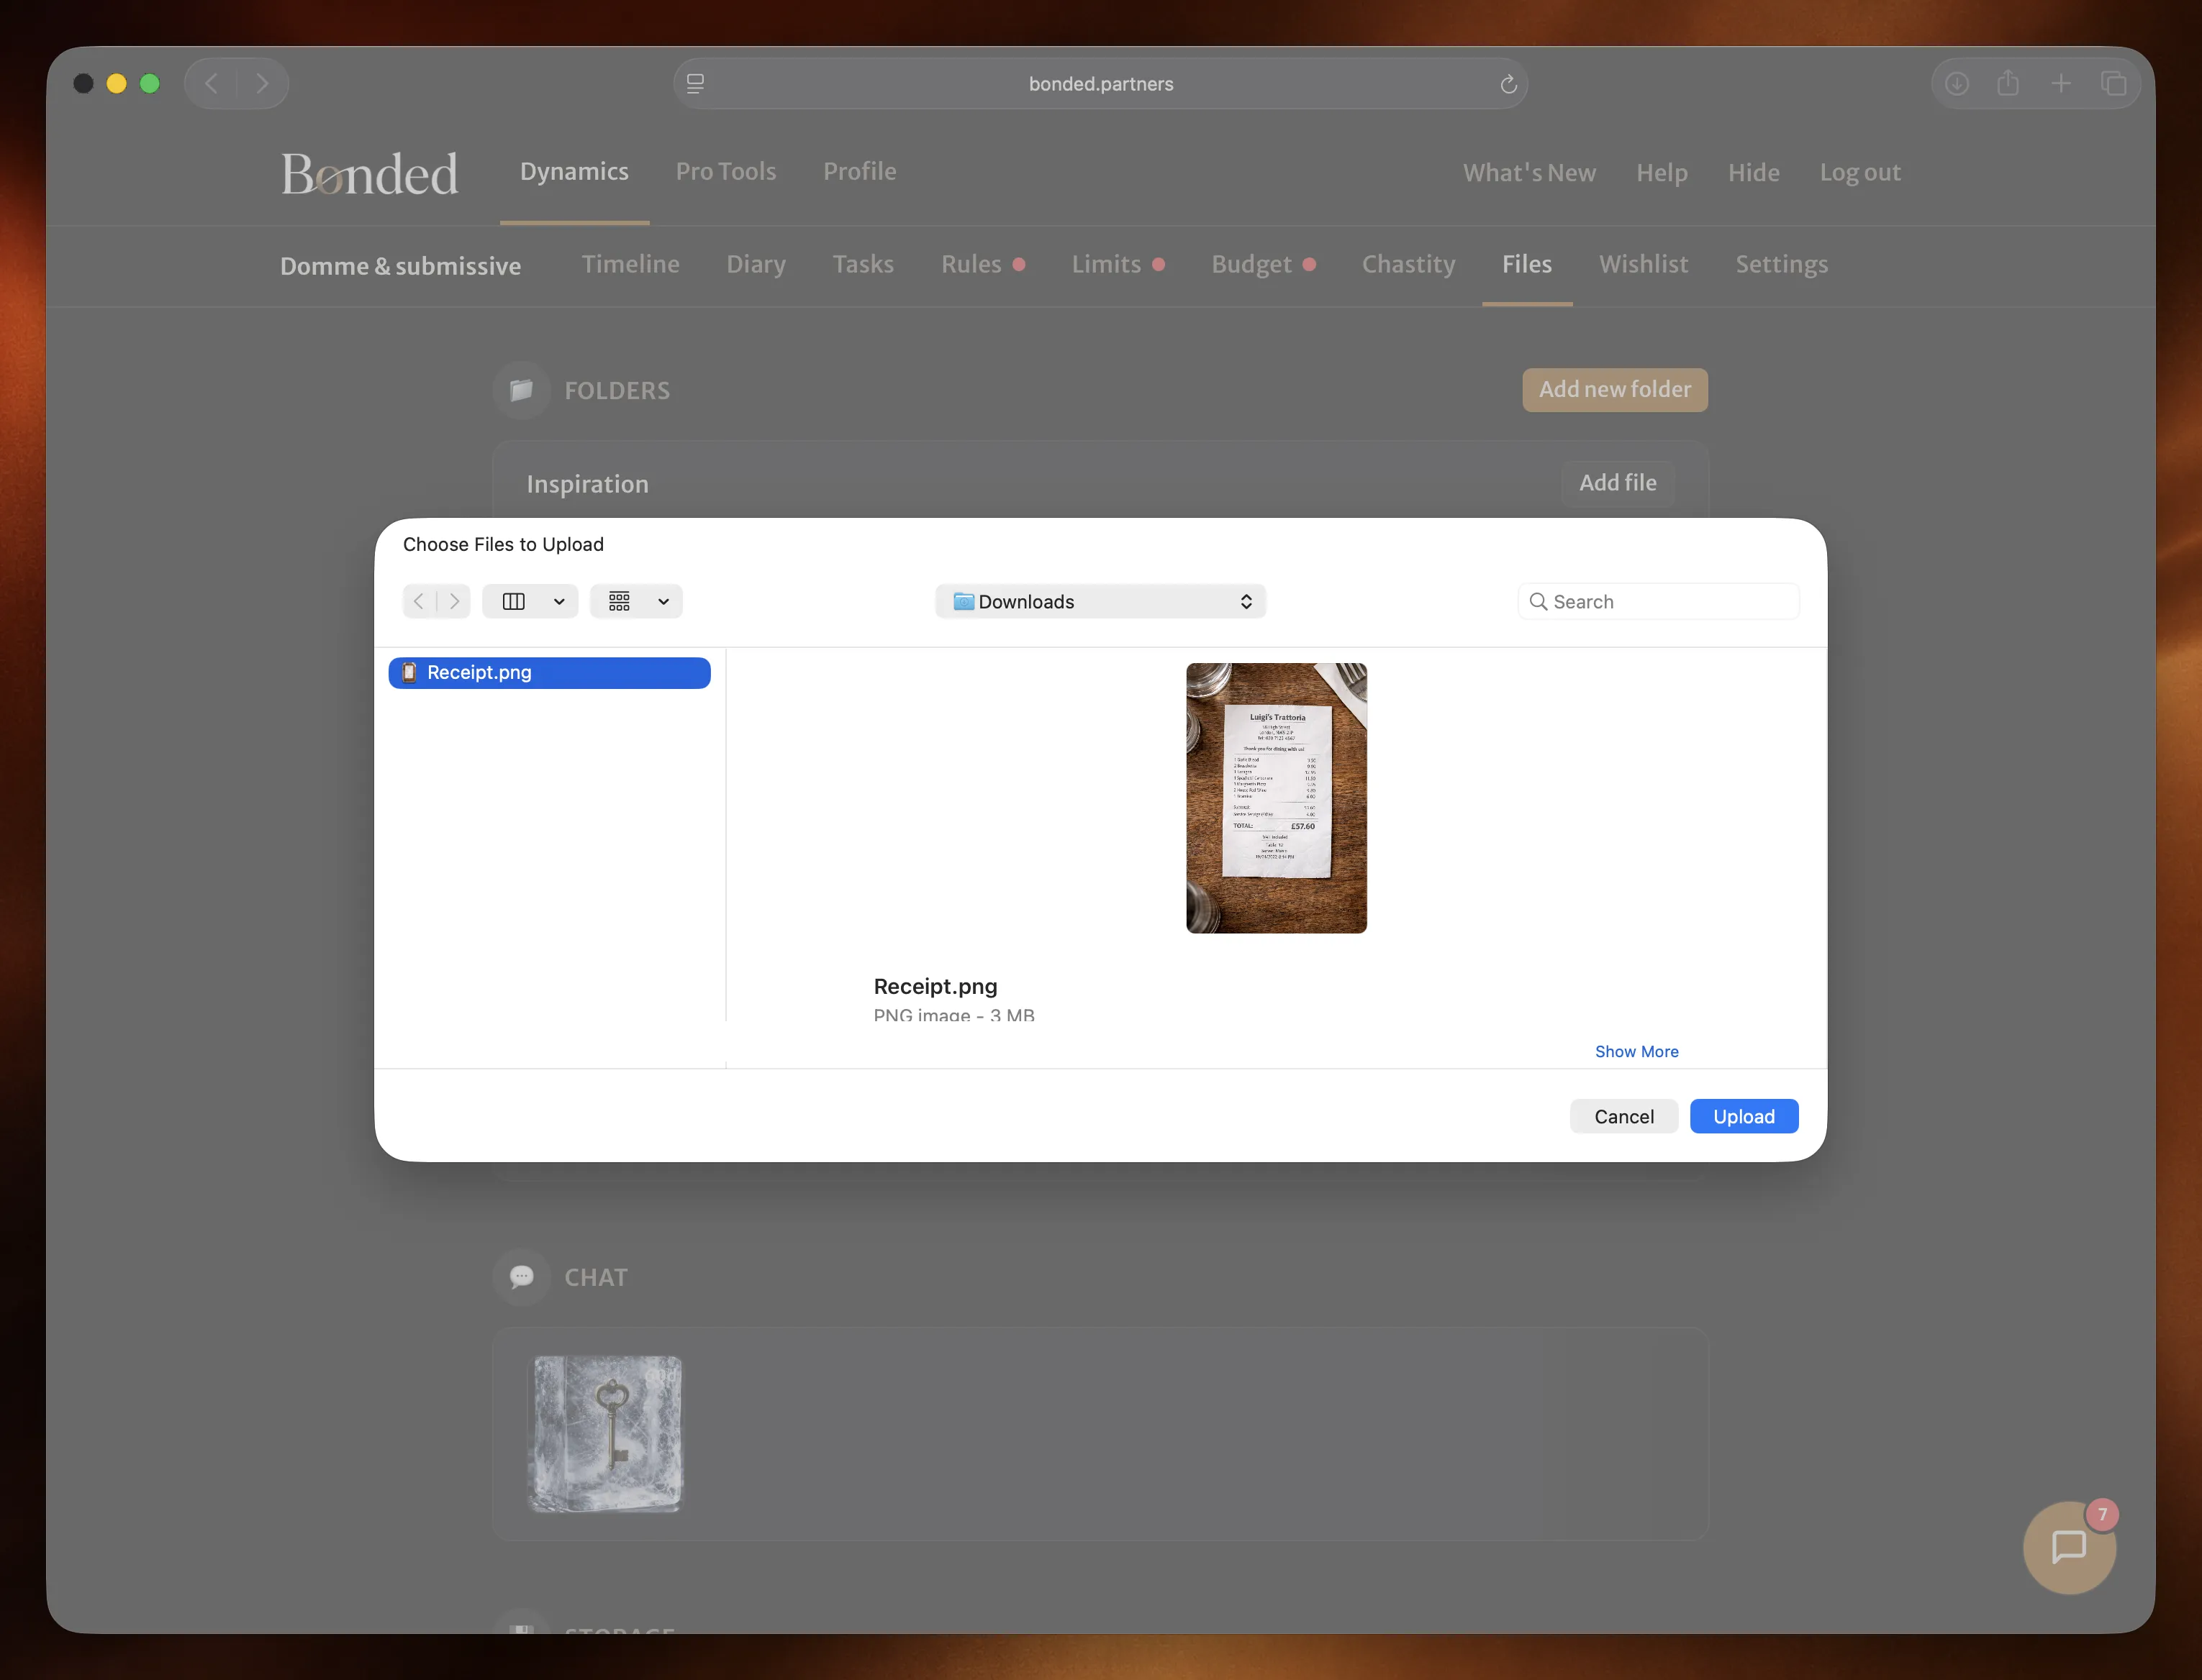
Task: Click the What's New link
Action: pyautogui.click(x=1528, y=173)
